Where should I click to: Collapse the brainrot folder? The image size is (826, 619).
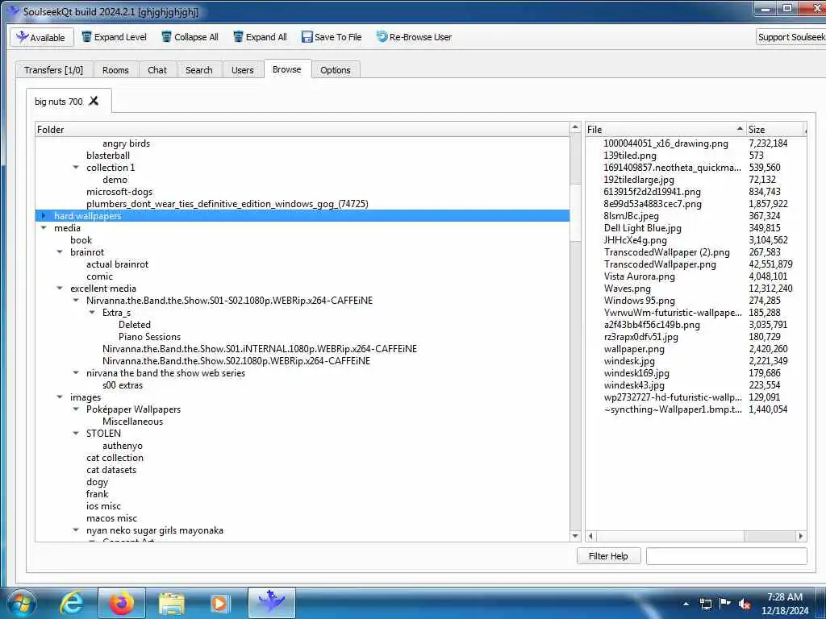click(x=60, y=252)
